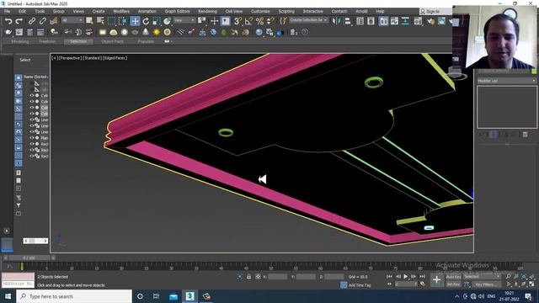Activate the Select and Rotate tool

(x=146, y=21)
